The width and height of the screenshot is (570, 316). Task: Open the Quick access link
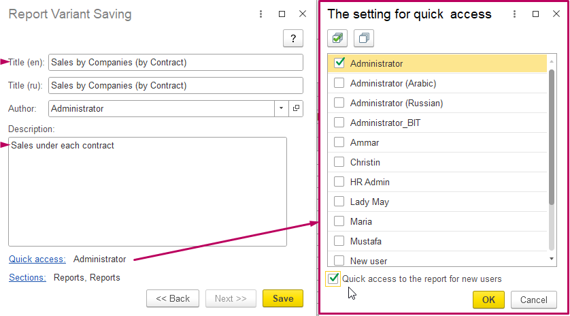37,259
